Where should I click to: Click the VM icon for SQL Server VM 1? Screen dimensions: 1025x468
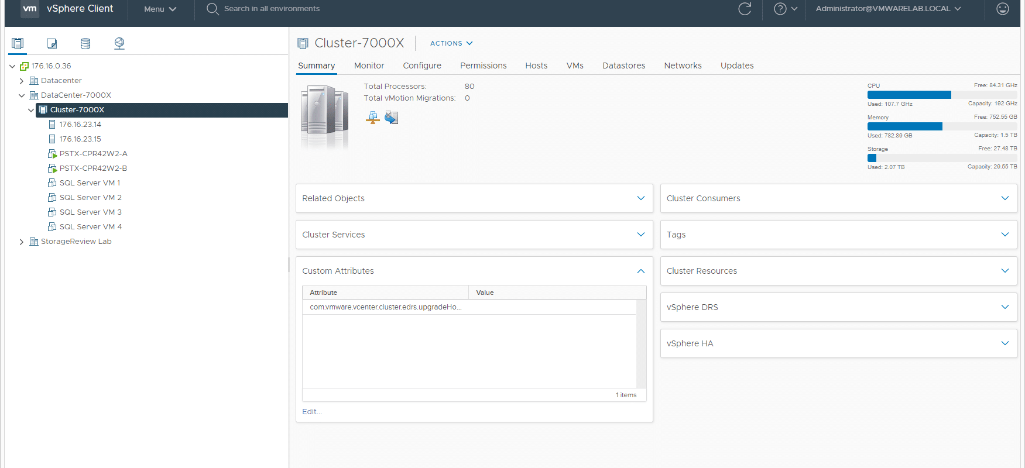click(x=52, y=183)
